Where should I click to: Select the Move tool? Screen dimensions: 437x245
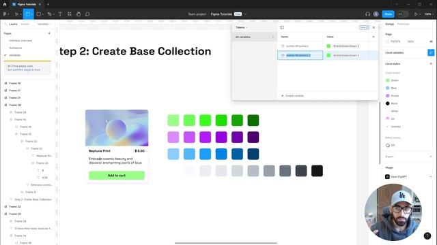click(16, 14)
